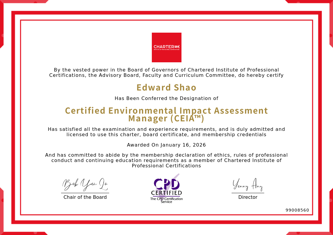
Task: Click the 'And has committed to abide' paragraph
Action: [x=166, y=160]
